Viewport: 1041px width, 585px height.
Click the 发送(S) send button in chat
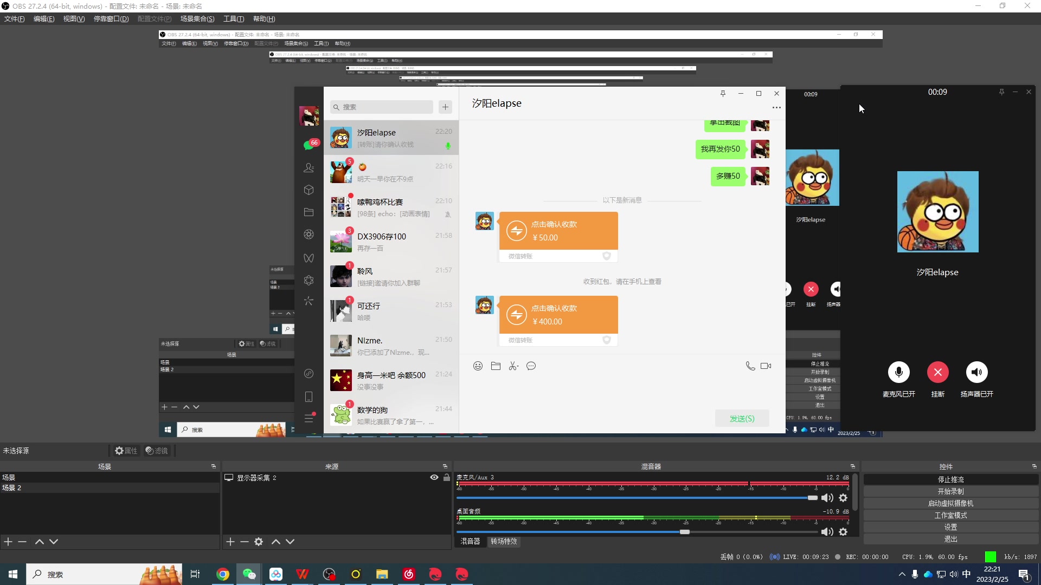(x=742, y=418)
